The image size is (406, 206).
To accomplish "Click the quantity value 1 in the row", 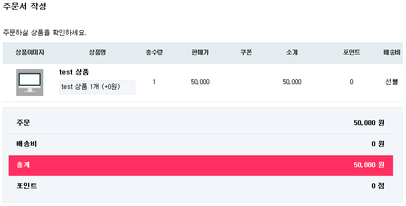I will (154, 82).
